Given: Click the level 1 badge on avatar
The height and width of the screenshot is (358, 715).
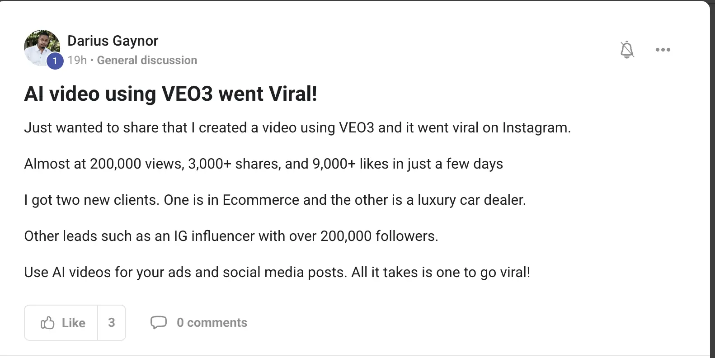Looking at the screenshot, I should (55, 61).
